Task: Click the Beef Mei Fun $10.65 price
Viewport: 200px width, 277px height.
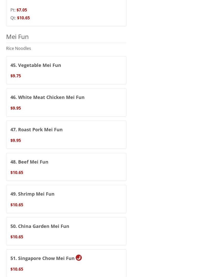Action: tap(17, 172)
